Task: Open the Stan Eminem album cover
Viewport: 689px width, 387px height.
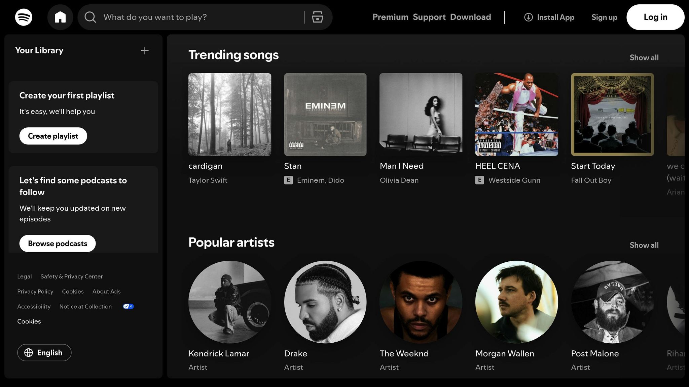Action: point(325,115)
